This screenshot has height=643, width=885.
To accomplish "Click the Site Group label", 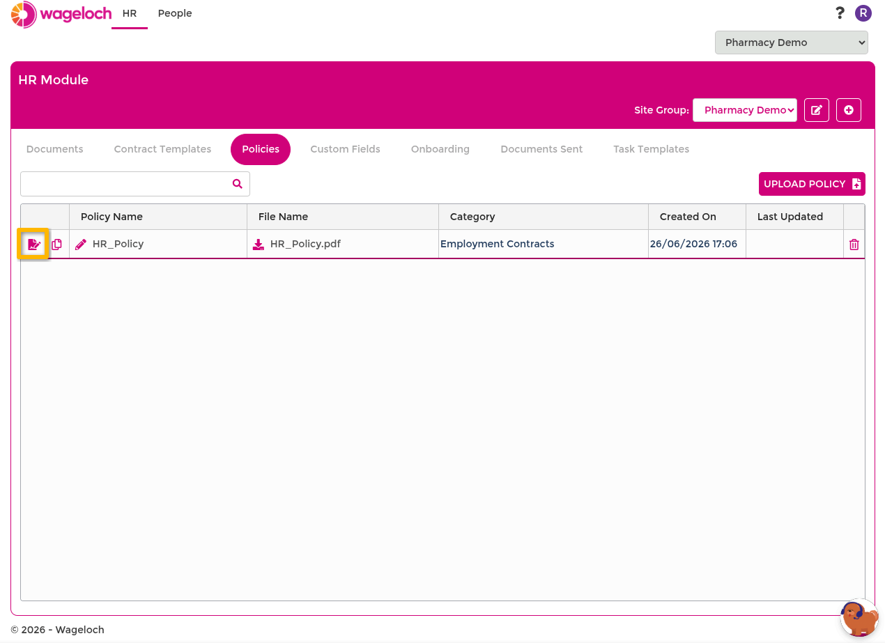I will point(661,110).
